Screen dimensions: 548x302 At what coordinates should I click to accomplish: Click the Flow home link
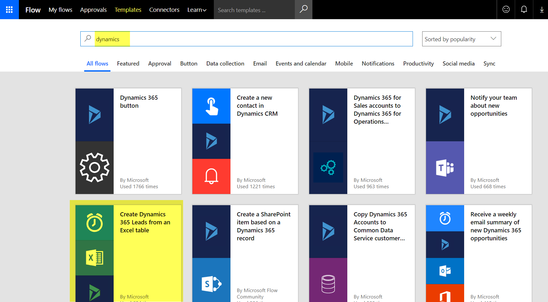(33, 10)
